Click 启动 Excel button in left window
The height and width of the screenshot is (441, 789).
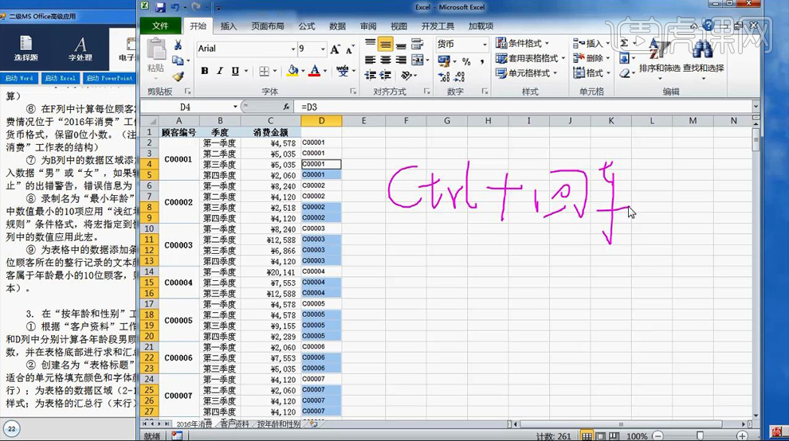60,78
